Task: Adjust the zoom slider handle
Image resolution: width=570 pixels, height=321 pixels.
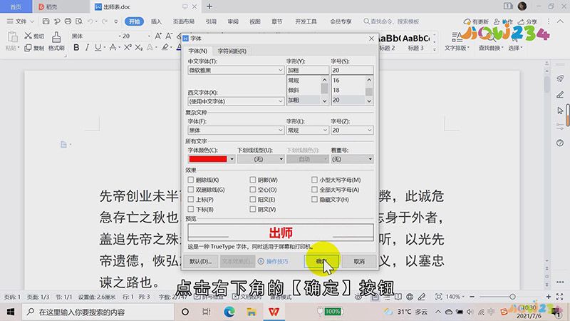Action: (512, 297)
